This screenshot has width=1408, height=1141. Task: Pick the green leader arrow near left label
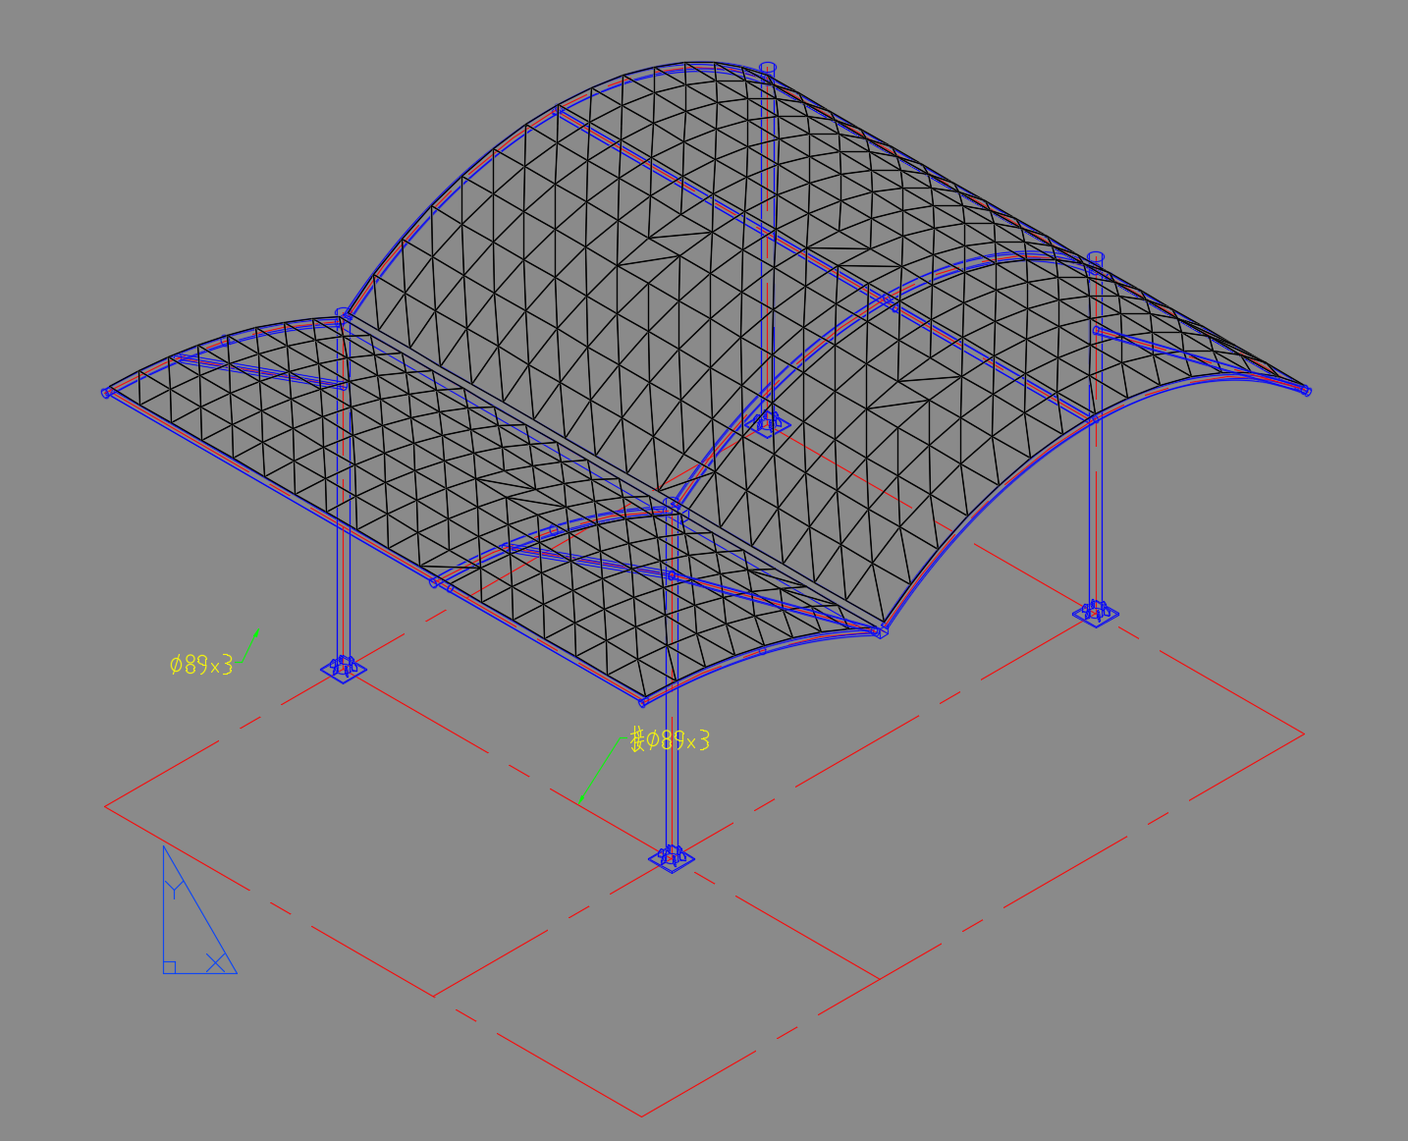click(x=249, y=644)
